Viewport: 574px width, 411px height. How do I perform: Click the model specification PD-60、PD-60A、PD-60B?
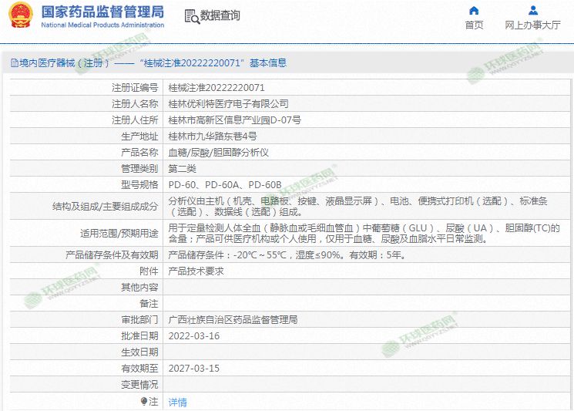point(225,185)
